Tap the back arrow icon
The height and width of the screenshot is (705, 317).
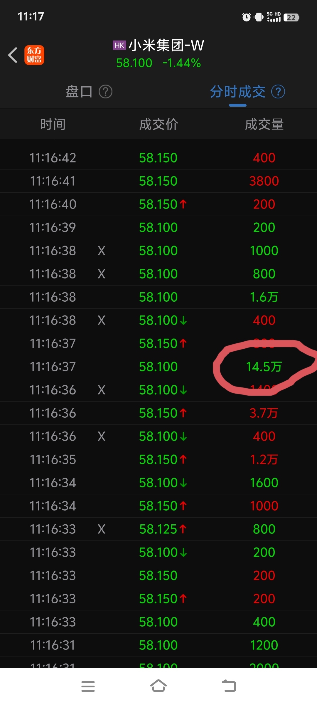(13, 55)
